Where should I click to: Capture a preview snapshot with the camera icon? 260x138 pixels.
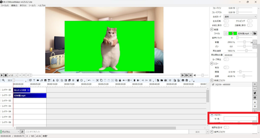pos(183,80)
